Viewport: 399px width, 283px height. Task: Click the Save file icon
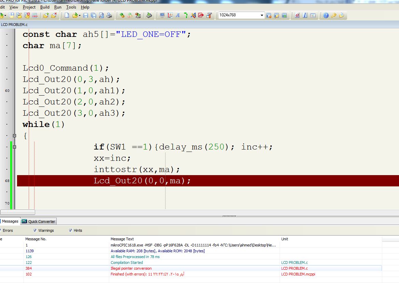coord(85,15)
